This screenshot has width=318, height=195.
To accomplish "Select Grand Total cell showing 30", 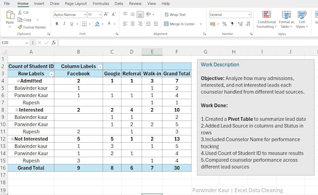I will coord(177,168).
